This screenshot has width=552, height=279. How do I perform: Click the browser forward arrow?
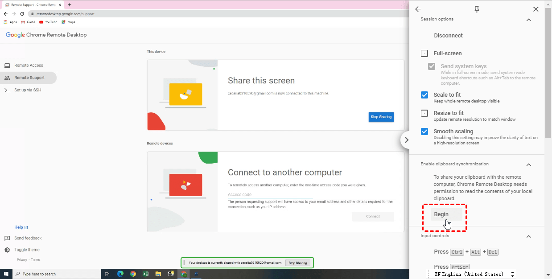click(x=14, y=14)
